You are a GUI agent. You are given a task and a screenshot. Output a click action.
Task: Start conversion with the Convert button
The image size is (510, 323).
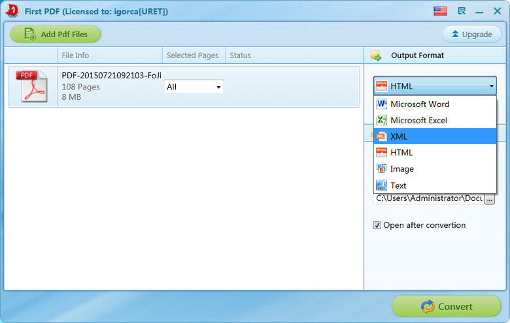(447, 306)
